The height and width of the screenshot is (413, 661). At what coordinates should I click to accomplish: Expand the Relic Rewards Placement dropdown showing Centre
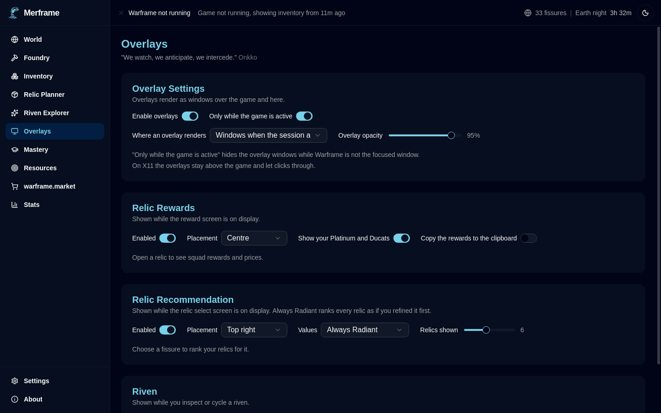[x=254, y=238]
